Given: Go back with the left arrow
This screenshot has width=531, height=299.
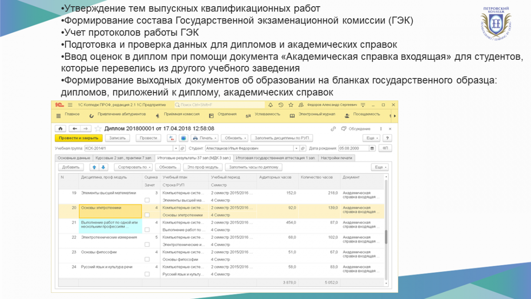Looking at the screenshot, I should click(x=75, y=128).
